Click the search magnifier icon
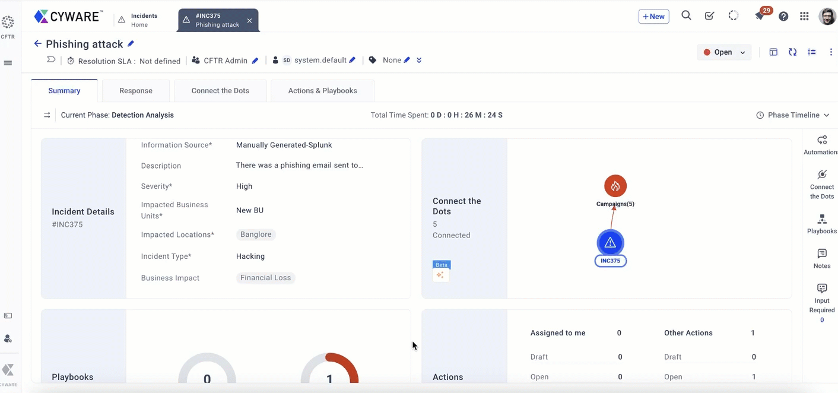The width and height of the screenshot is (838, 393). [686, 16]
